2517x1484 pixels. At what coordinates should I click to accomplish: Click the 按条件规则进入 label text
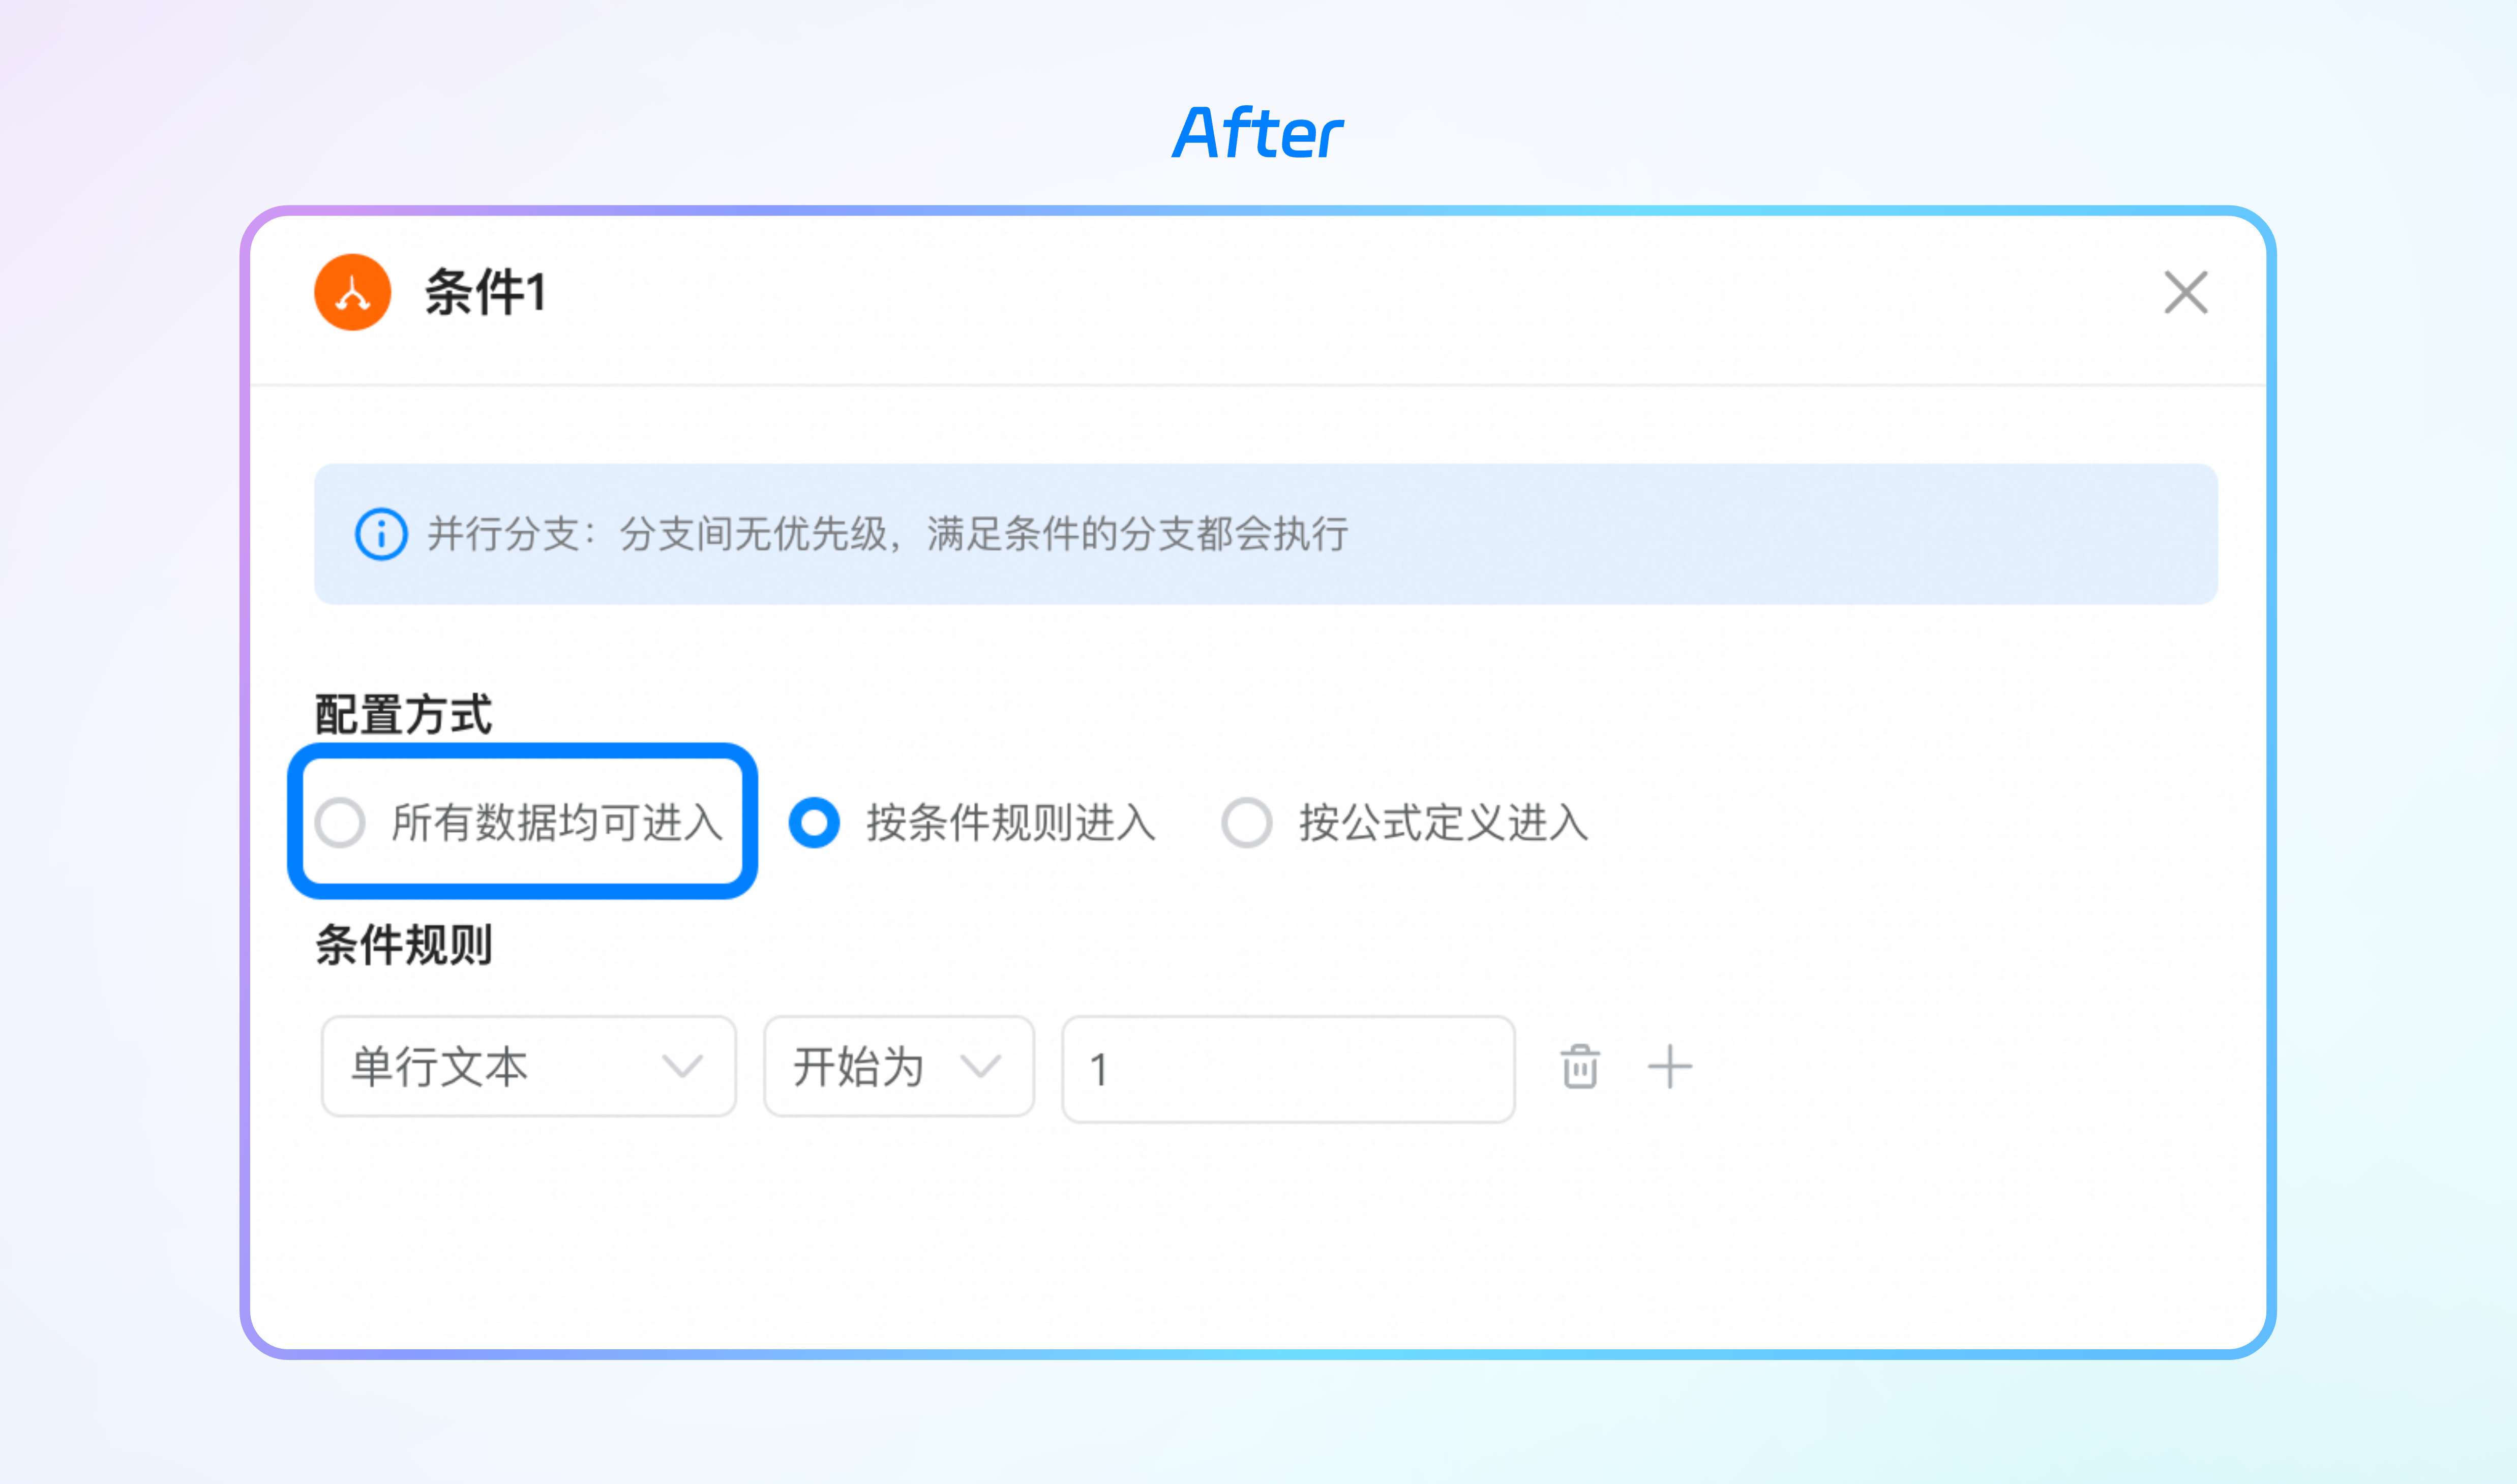point(1011,823)
